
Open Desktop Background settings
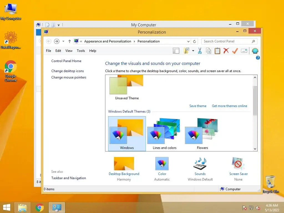point(124,169)
